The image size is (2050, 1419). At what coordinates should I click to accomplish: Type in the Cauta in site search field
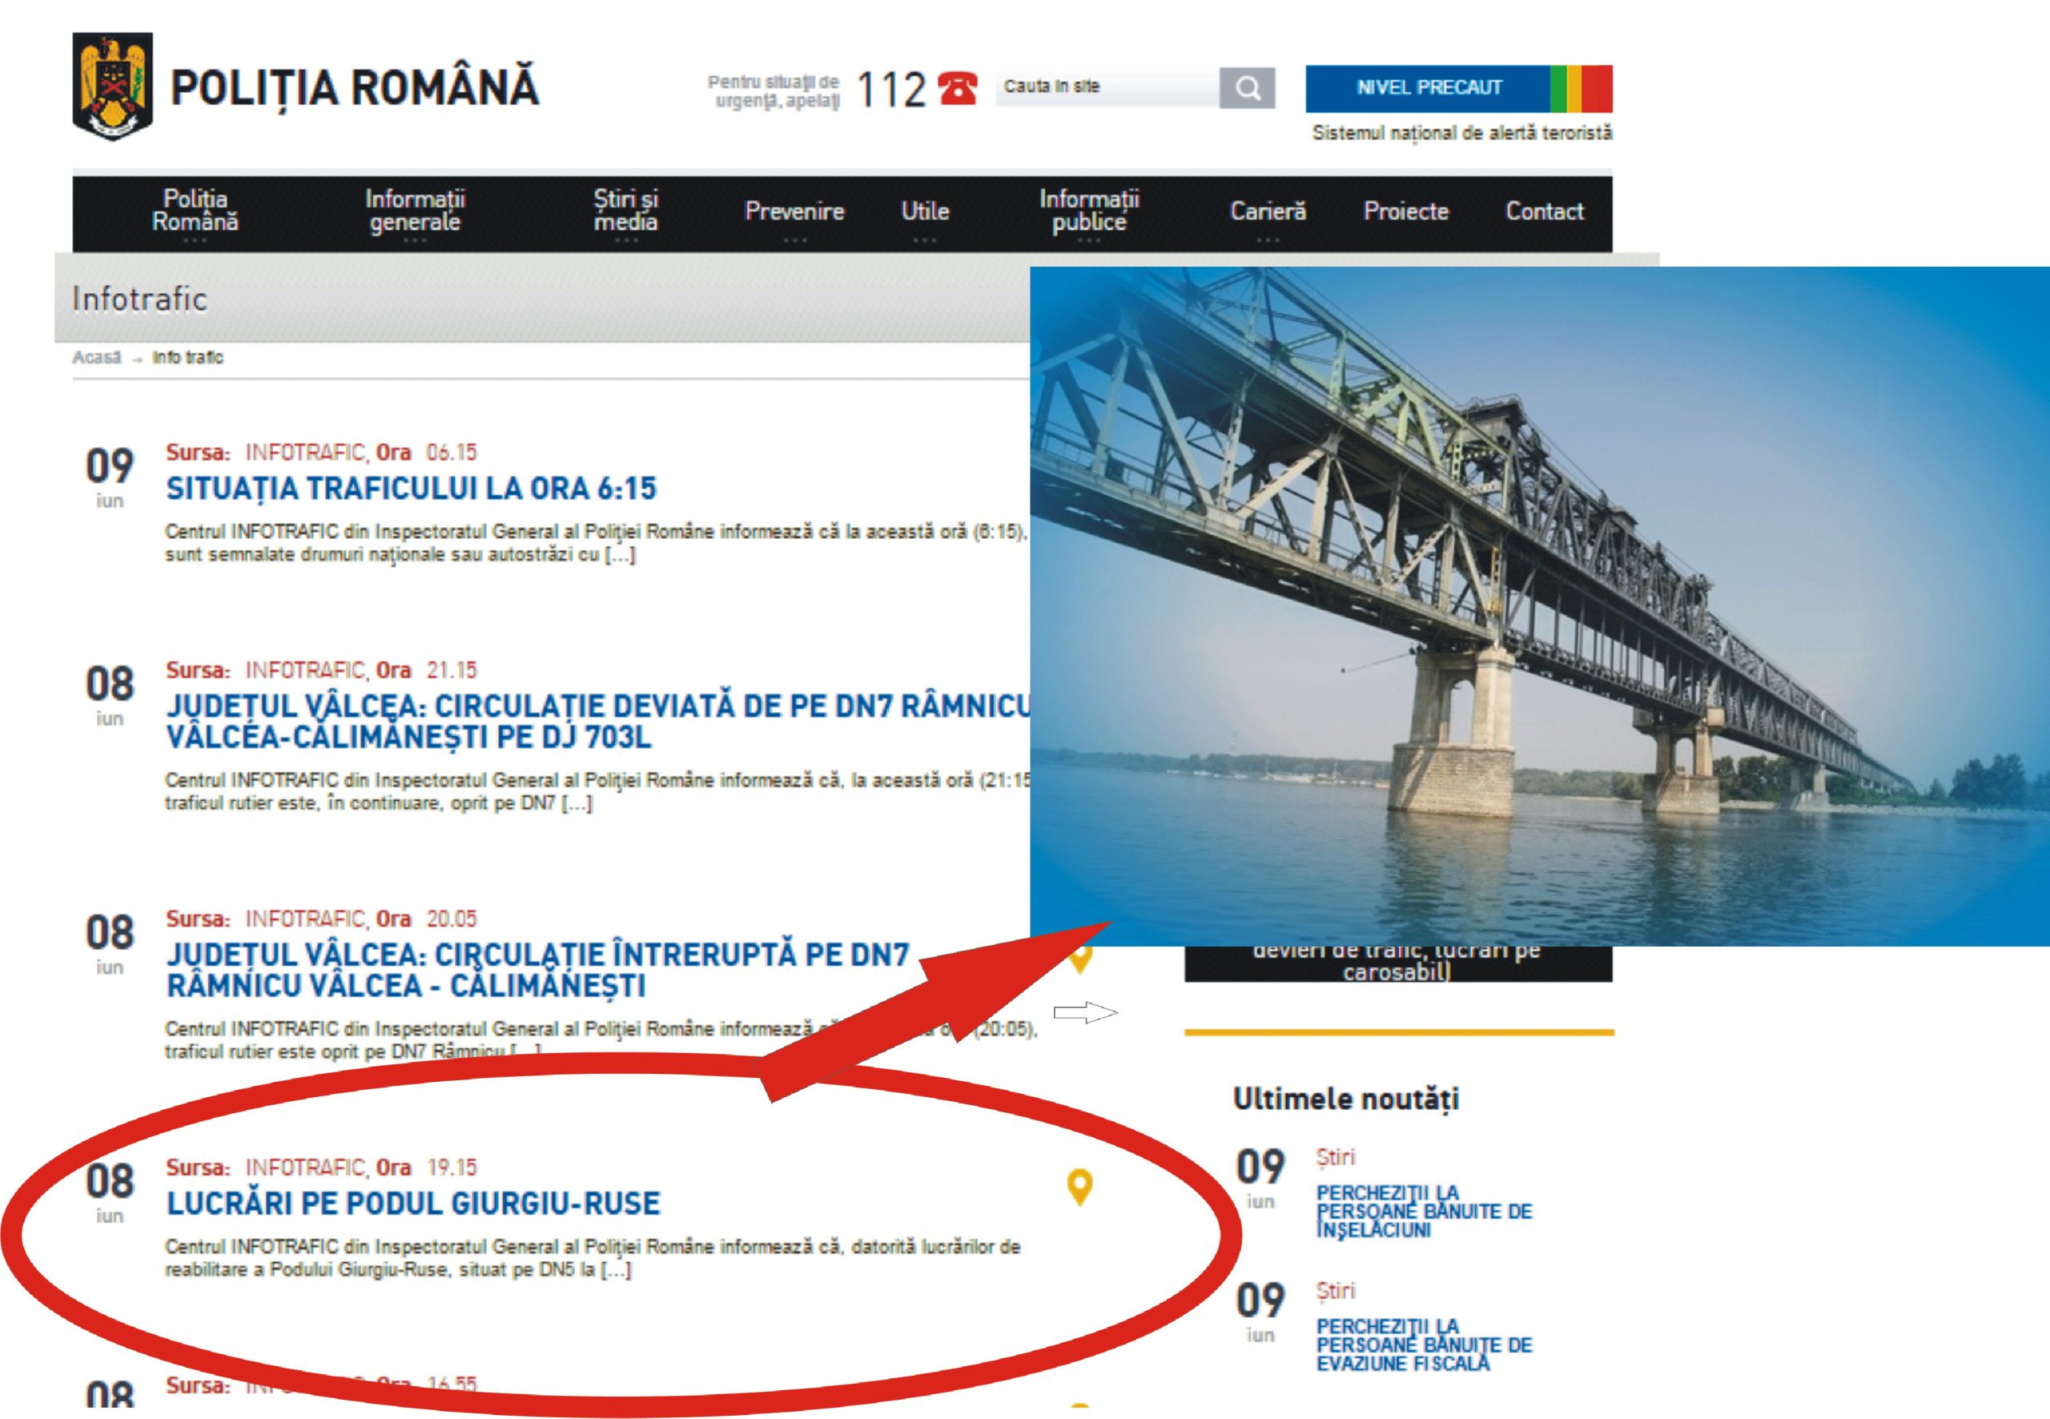point(1107,87)
